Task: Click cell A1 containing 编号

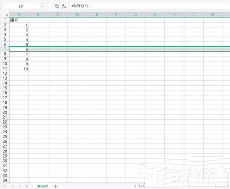Action: tap(19, 20)
